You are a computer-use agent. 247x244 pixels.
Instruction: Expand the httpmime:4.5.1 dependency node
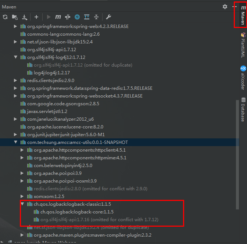(x=22, y=158)
